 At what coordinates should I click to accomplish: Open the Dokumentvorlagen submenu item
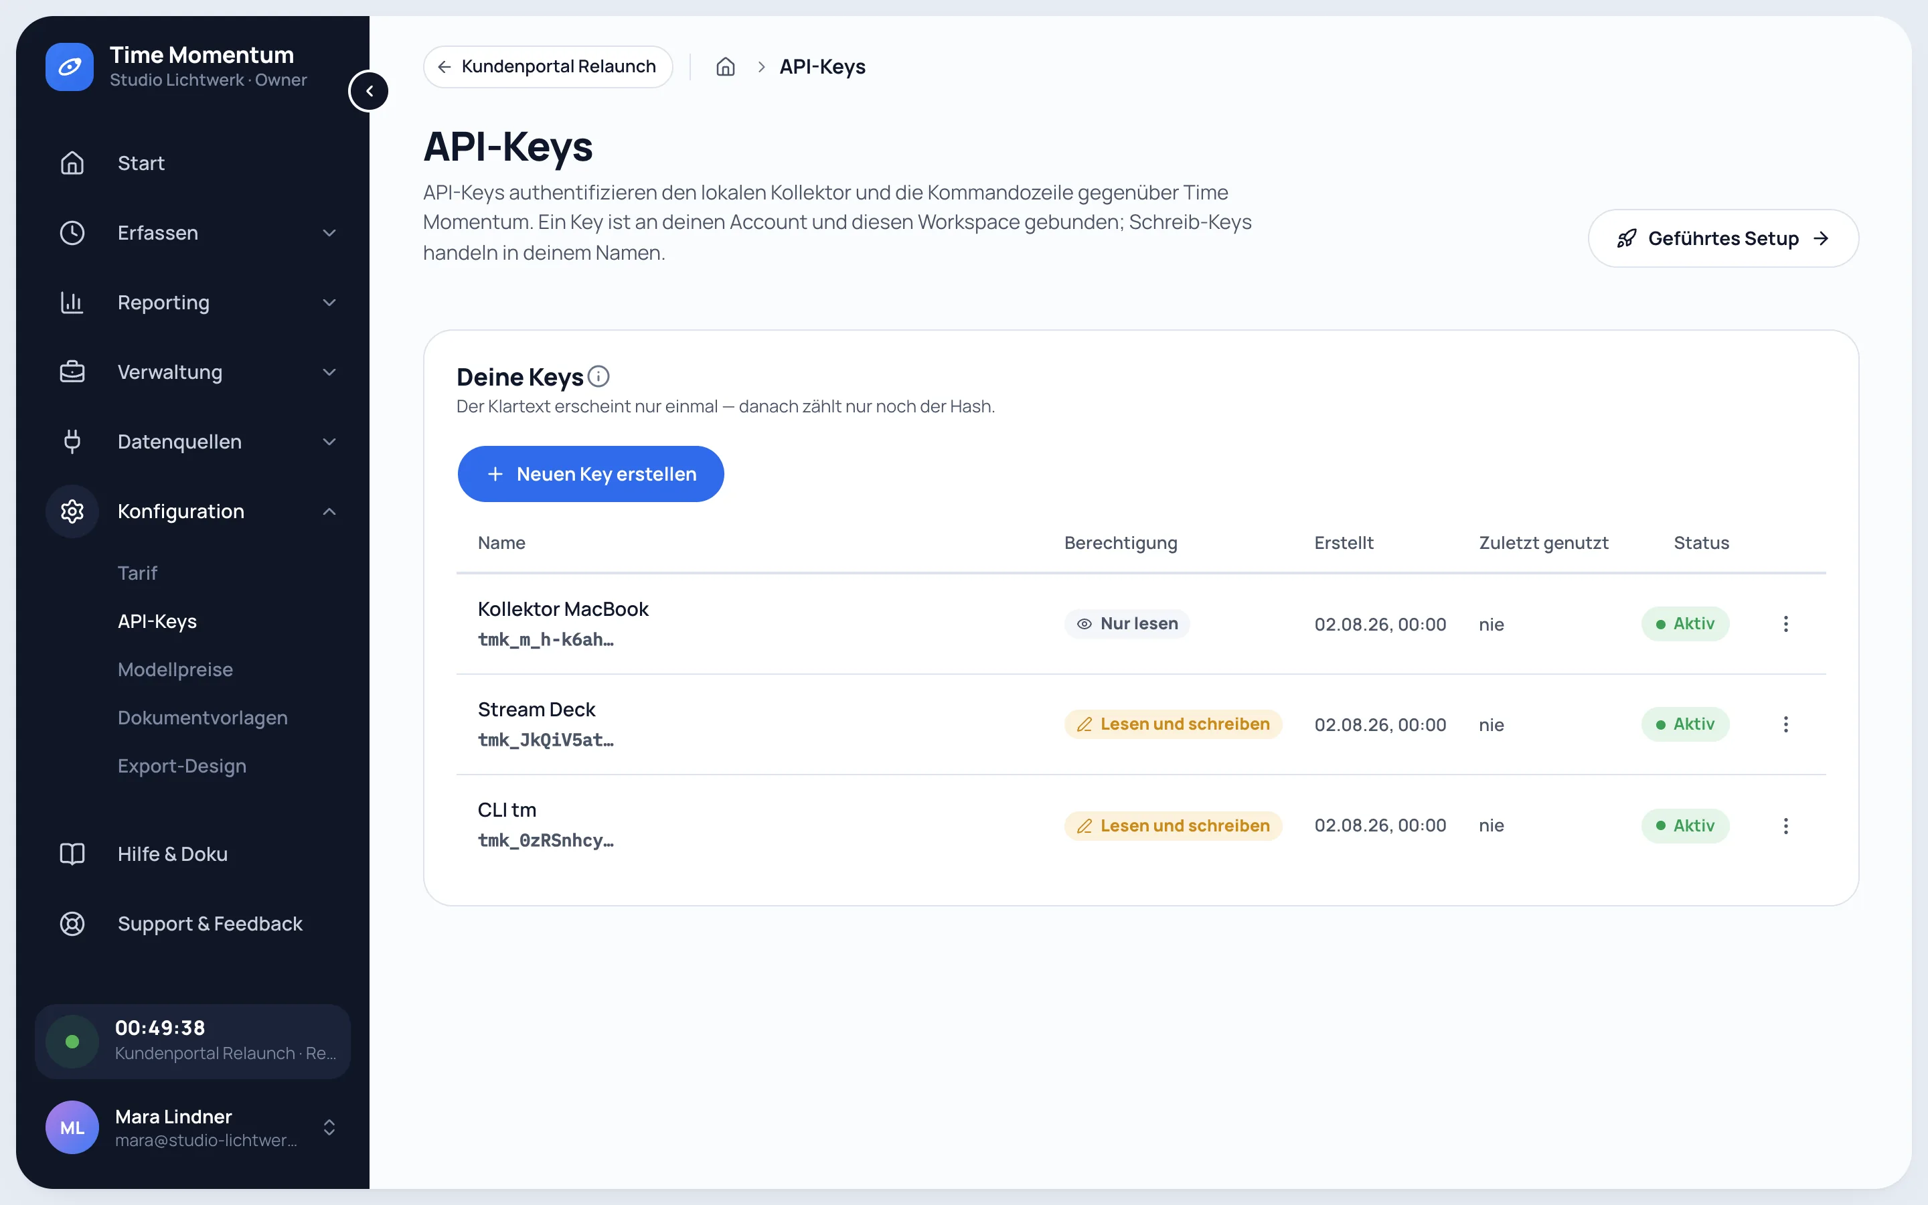(x=203, y=718)
